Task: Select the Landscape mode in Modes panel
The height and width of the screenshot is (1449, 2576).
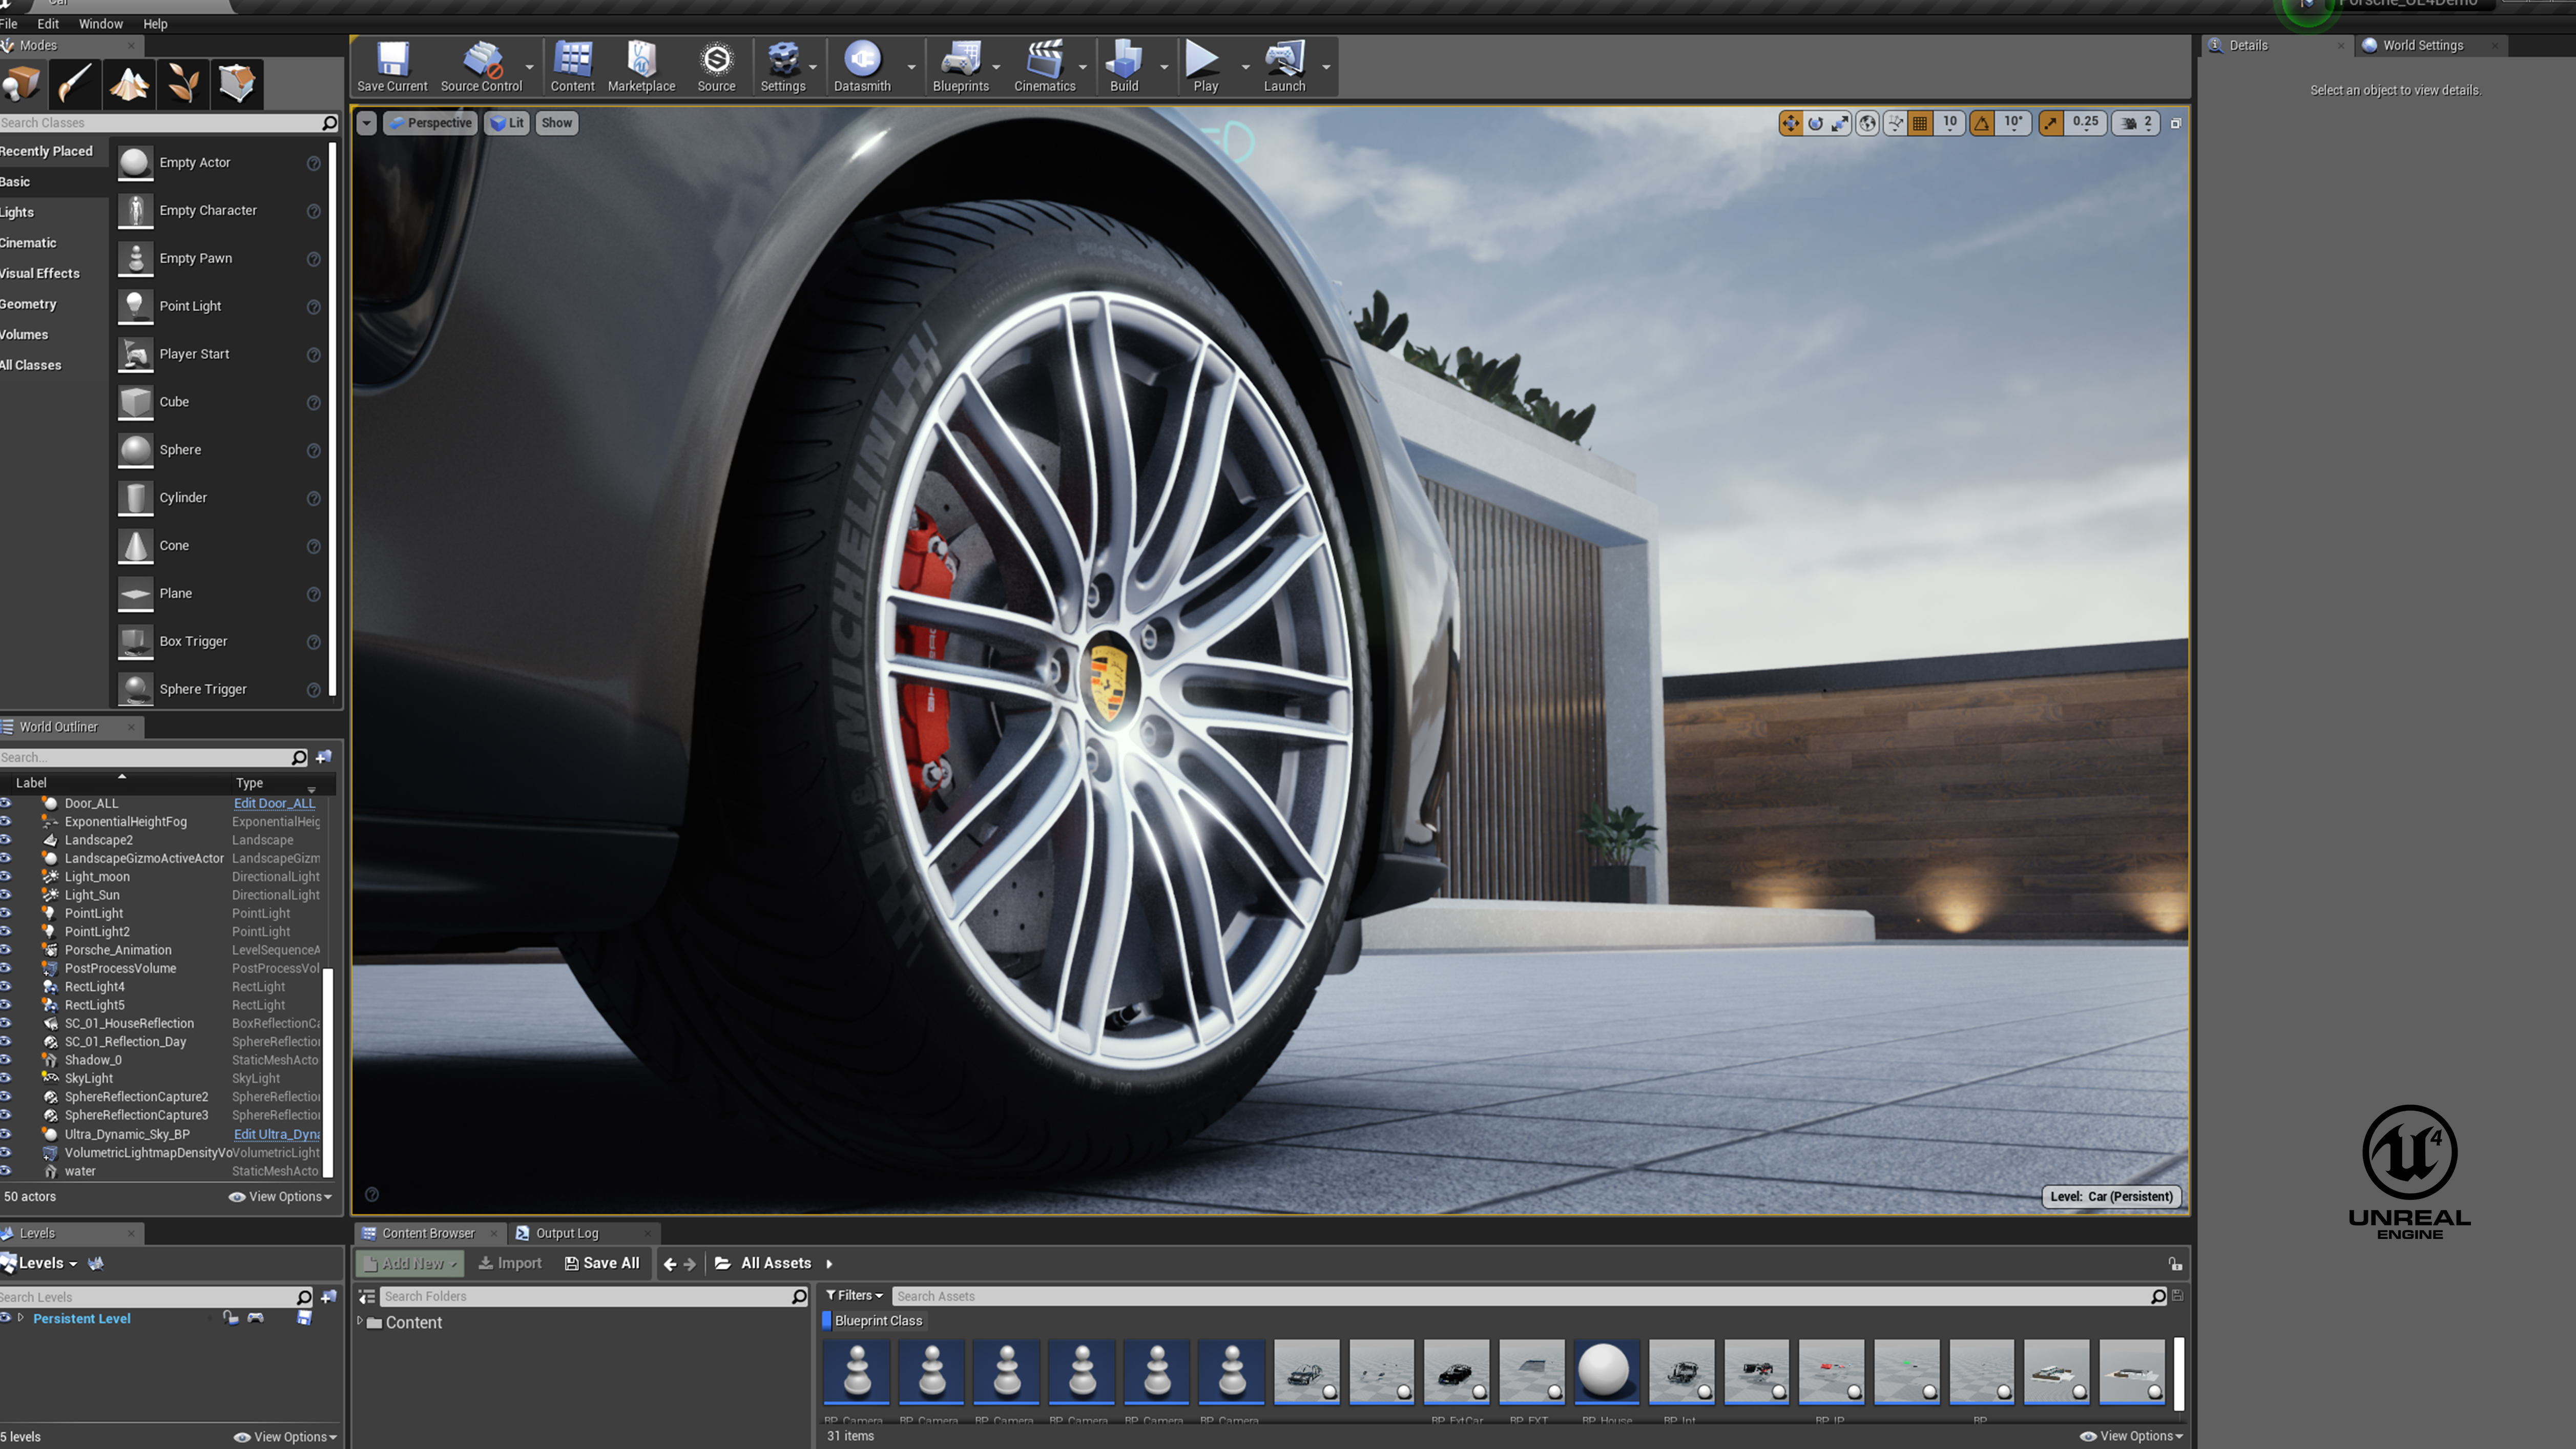Action: pyautogui.click(x=129, y=83)
